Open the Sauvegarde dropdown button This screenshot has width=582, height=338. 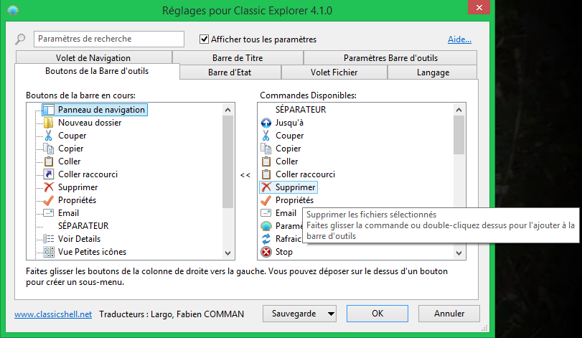tap(300, 314)
